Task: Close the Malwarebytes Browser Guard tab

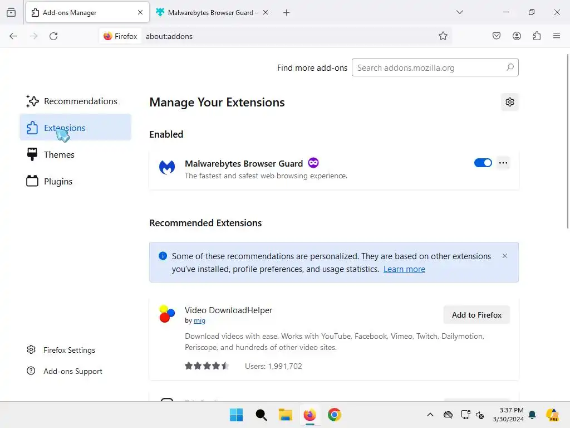Action: pyautogui.click(x=266, y=12)
